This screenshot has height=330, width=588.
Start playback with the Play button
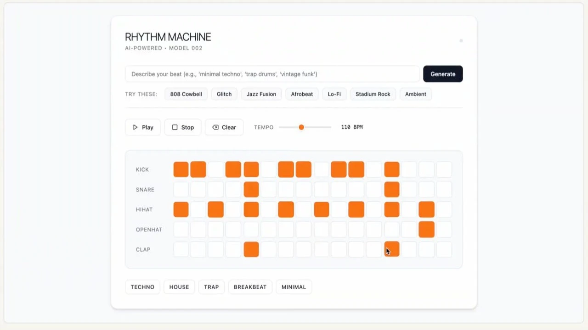point(143,127)
